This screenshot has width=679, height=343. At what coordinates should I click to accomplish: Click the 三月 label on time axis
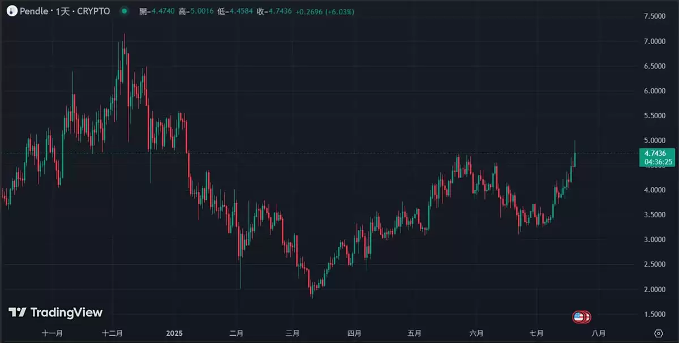pos(293,333)
